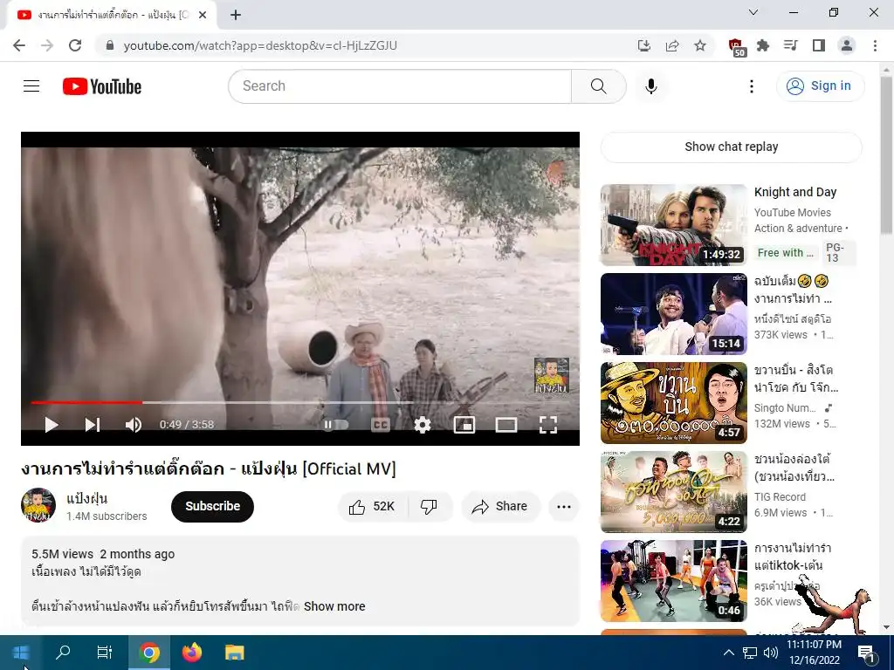Close the YouTube tab
The image size is (894, 670).
coord(203,16)
